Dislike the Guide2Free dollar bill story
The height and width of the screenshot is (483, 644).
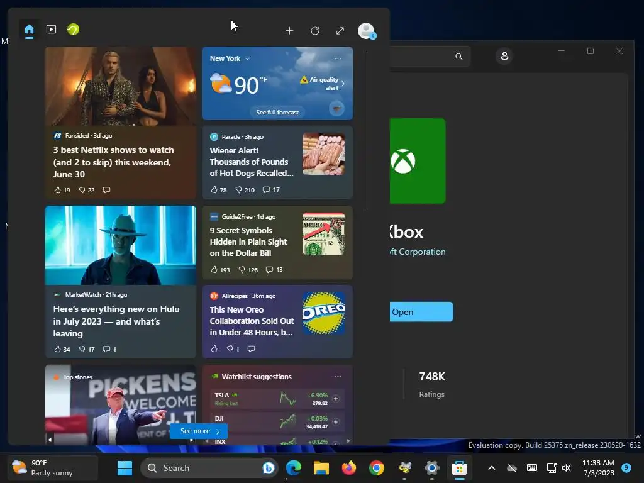[x=248, y=270]
